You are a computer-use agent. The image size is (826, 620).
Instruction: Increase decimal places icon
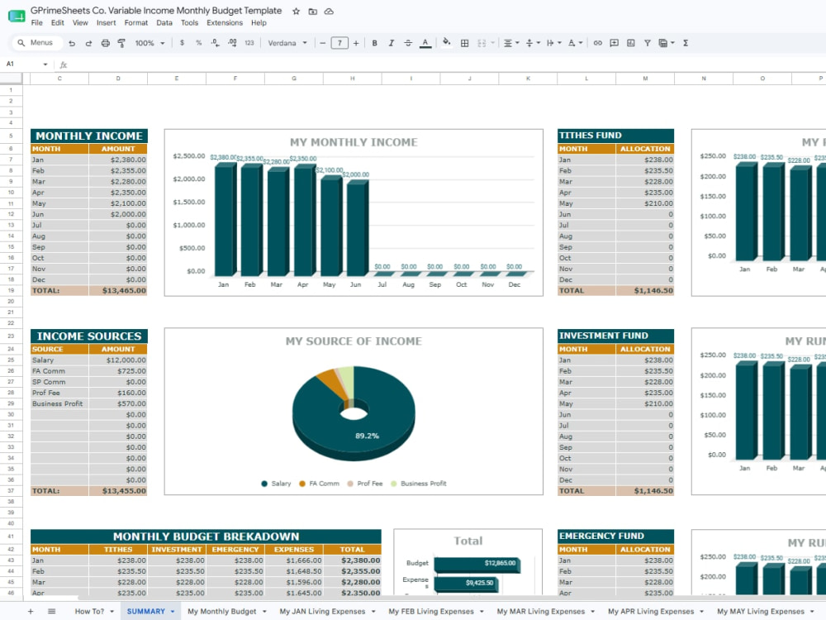click(232, 43)
